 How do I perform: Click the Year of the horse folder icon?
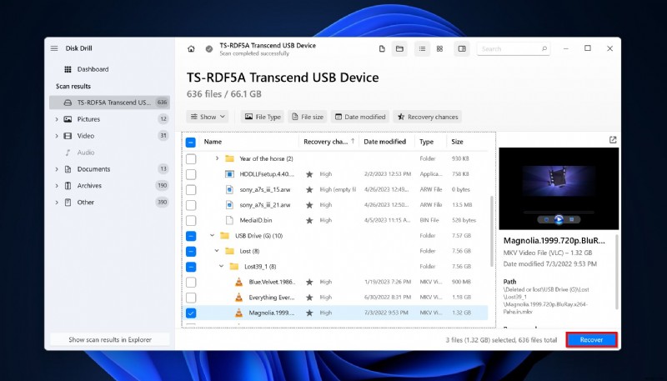click(x=230, y=158)
